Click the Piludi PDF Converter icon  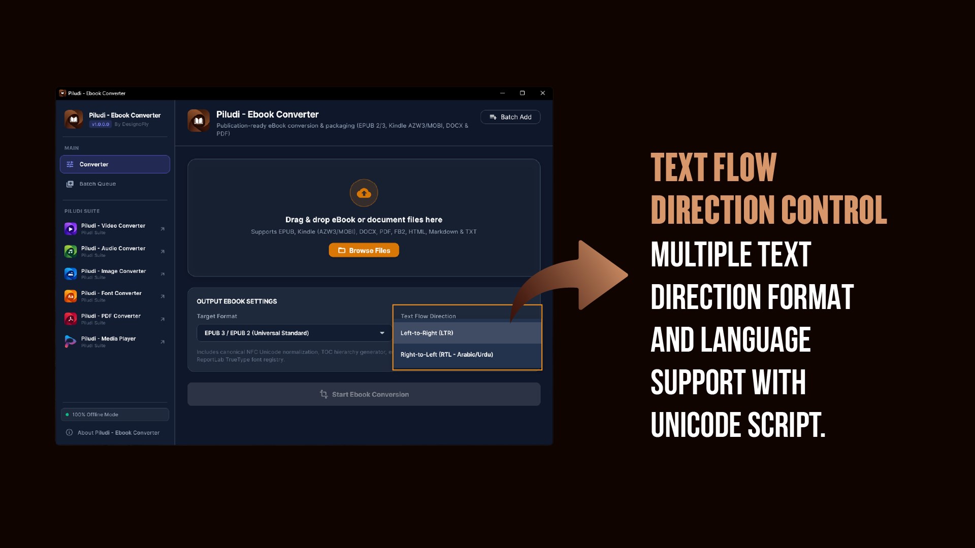click(x=71, y=319)
